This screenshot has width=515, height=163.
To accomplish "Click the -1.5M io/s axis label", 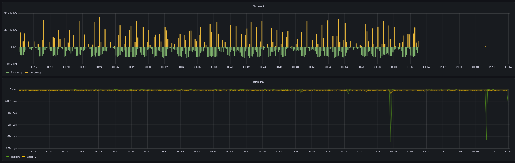I will tap(11, 125).
